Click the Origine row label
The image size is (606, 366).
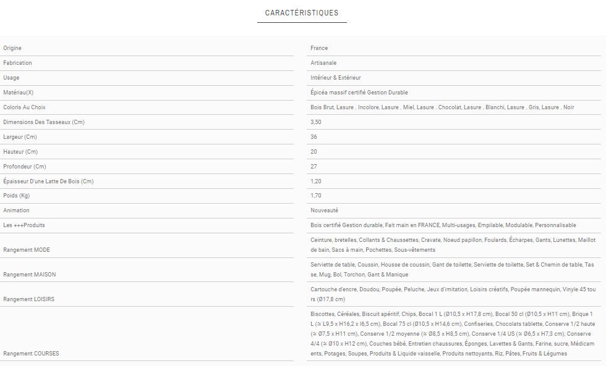(x=12, y=48)
